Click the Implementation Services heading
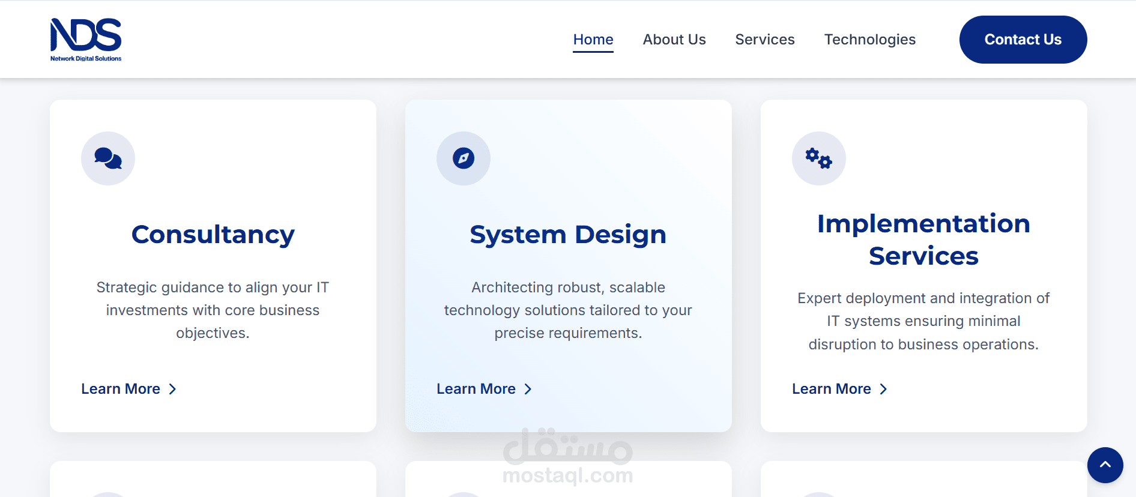This screenshot has height=497, width=1136. (x=924, y=239)
